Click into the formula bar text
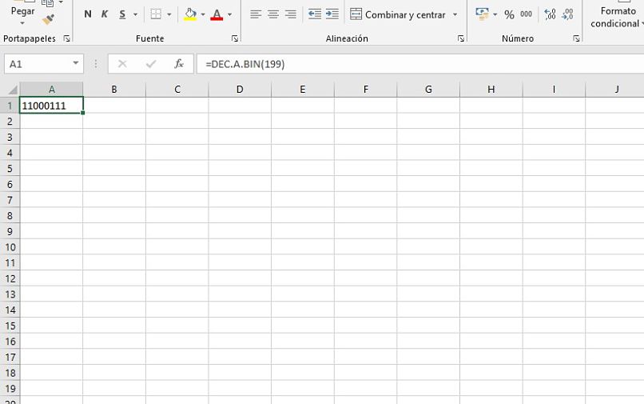This screenshot has width=644, height=404. point(420,64)
